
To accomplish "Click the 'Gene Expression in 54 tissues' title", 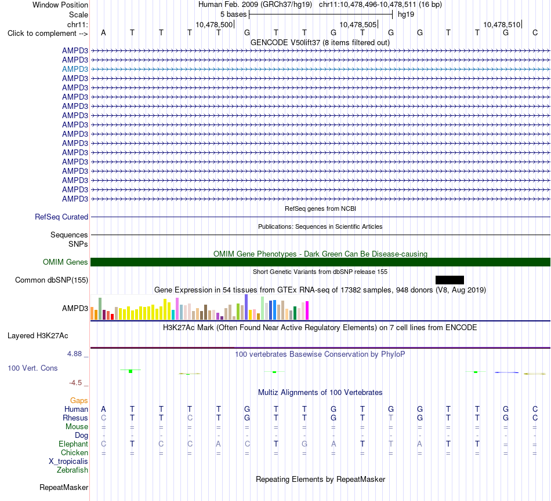I will [320, 290].
